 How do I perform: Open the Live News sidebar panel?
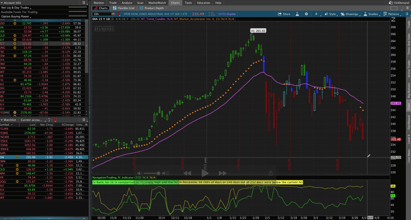(x=409, y=156)
